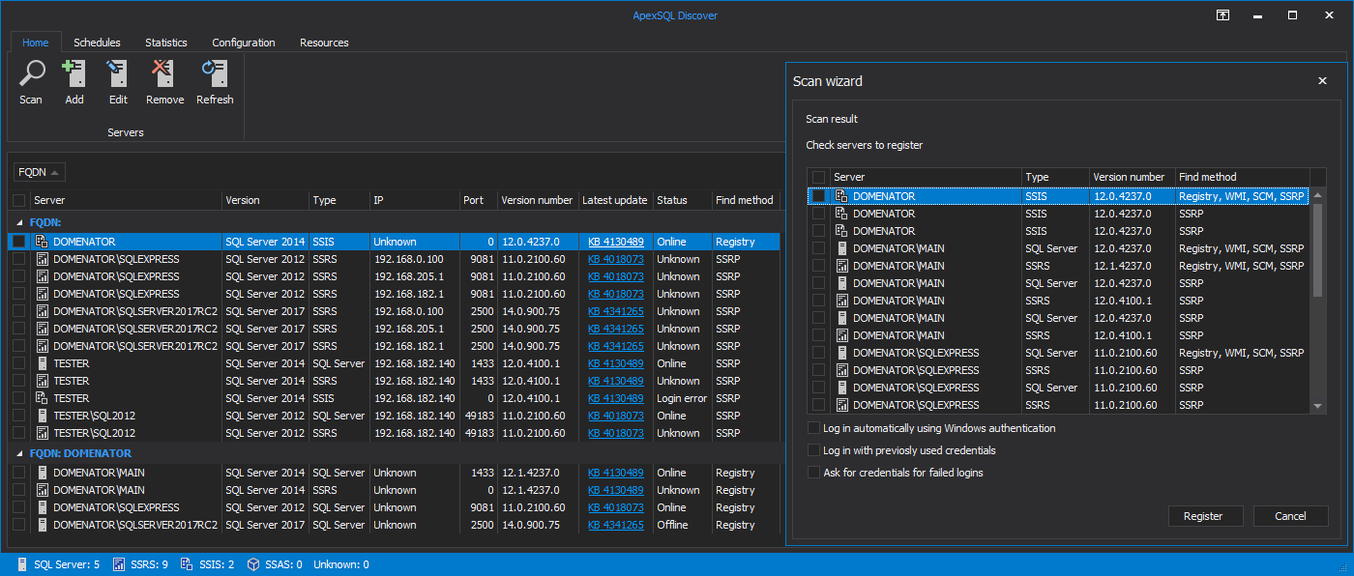1354x576 pixels.
Task: Sort the Scan wizard list by Find method header
Action: click(x=1242, y=177)
